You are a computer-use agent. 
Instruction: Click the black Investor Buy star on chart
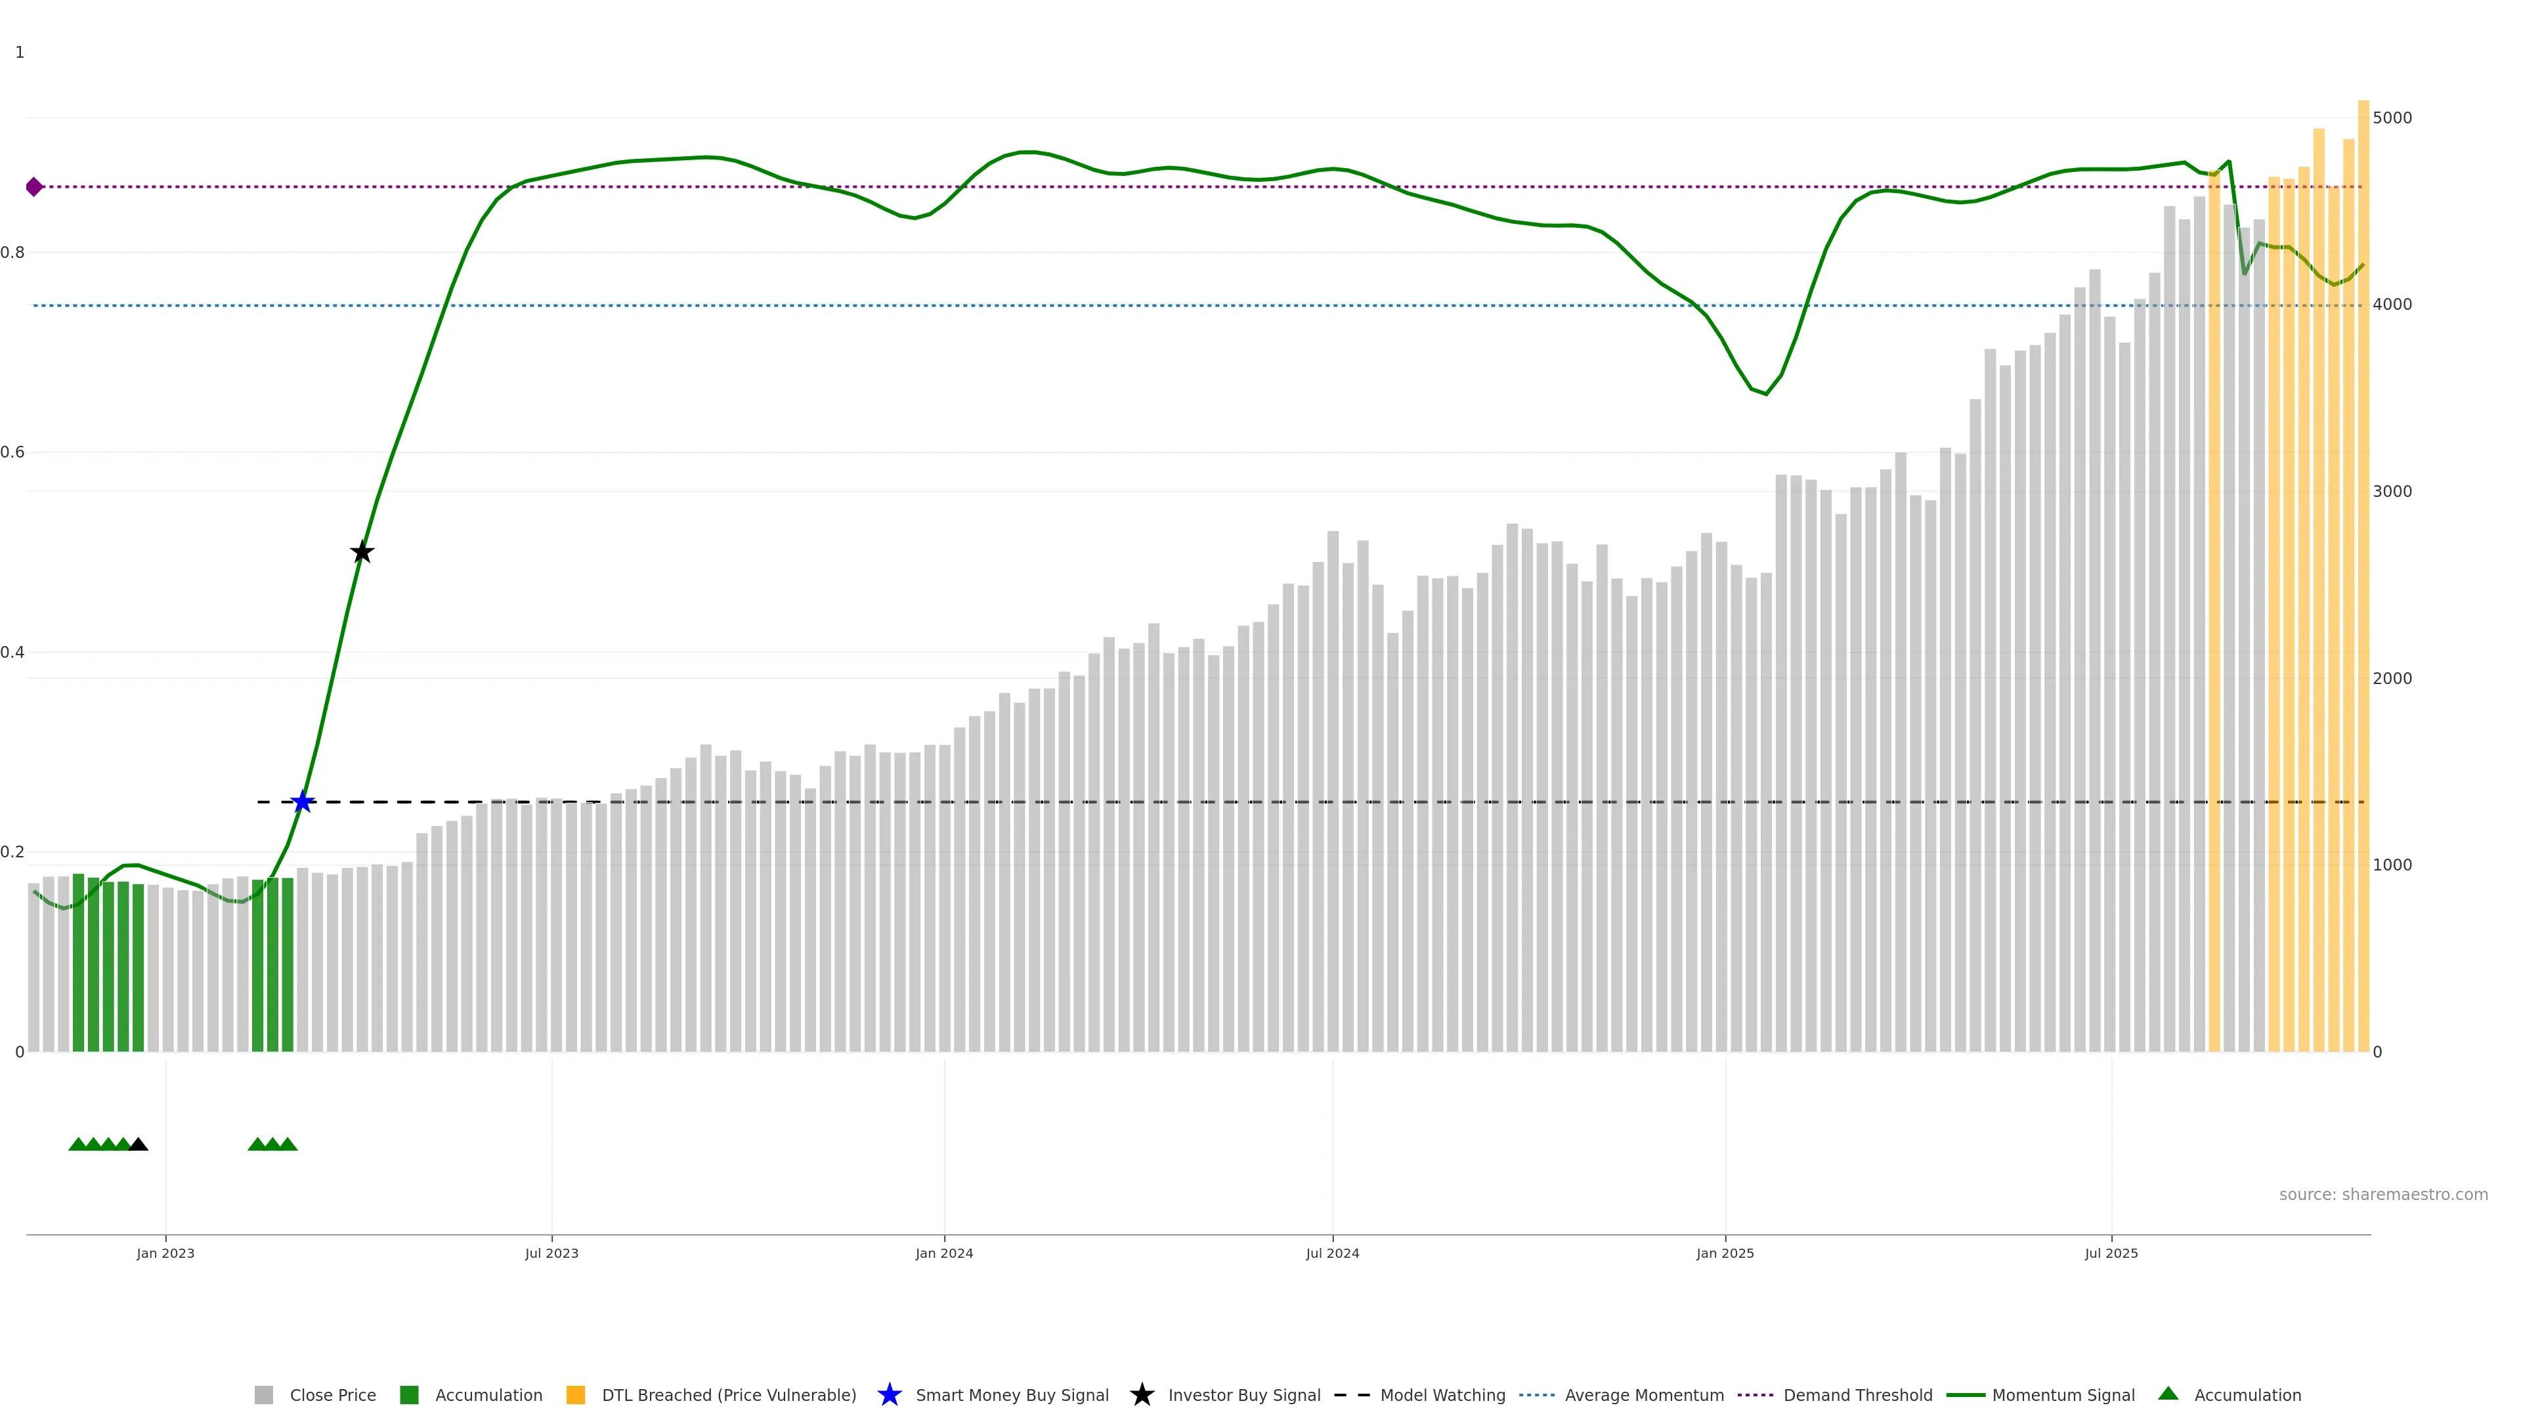pyautogui.click(x=362, y=552)
